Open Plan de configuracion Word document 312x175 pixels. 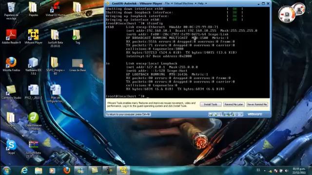click(55, 93)
